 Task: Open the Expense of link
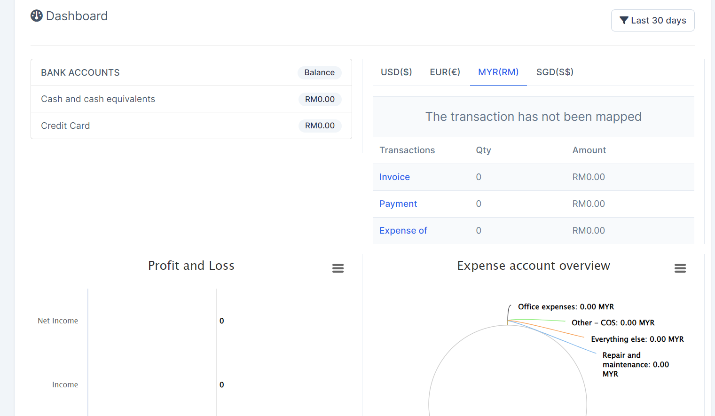pos(403,231)
